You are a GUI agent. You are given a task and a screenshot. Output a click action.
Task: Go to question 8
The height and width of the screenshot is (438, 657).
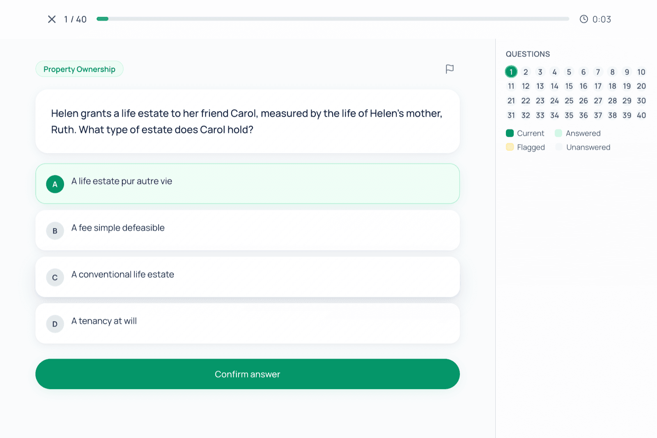click(612, 72)
